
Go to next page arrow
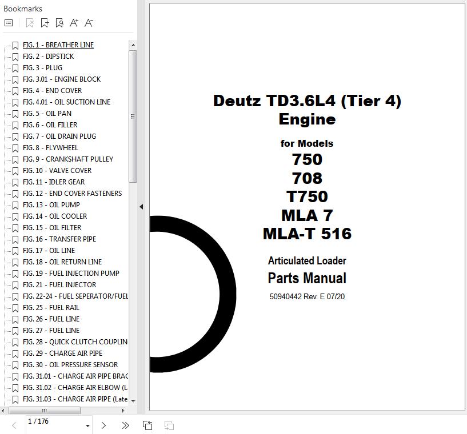(x=103, y=425)
